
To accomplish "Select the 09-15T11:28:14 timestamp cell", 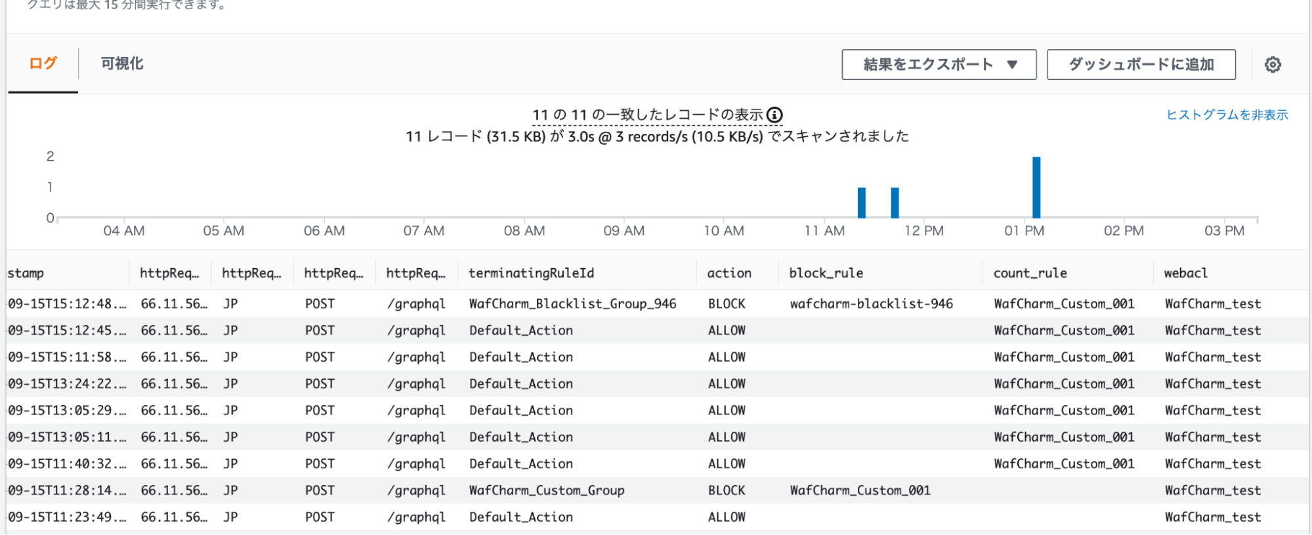I will coord(68,490).
